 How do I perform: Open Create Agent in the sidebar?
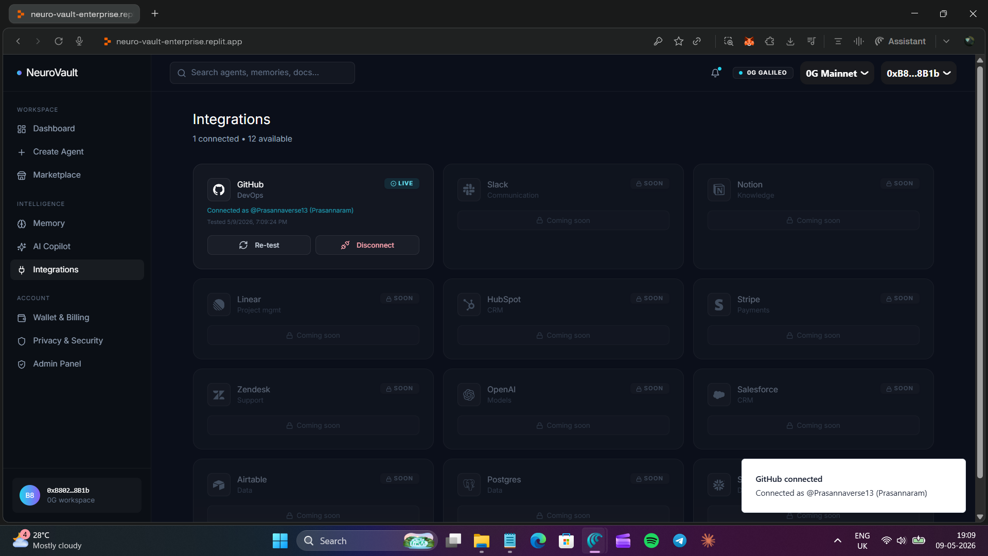(x=77, y=152)
